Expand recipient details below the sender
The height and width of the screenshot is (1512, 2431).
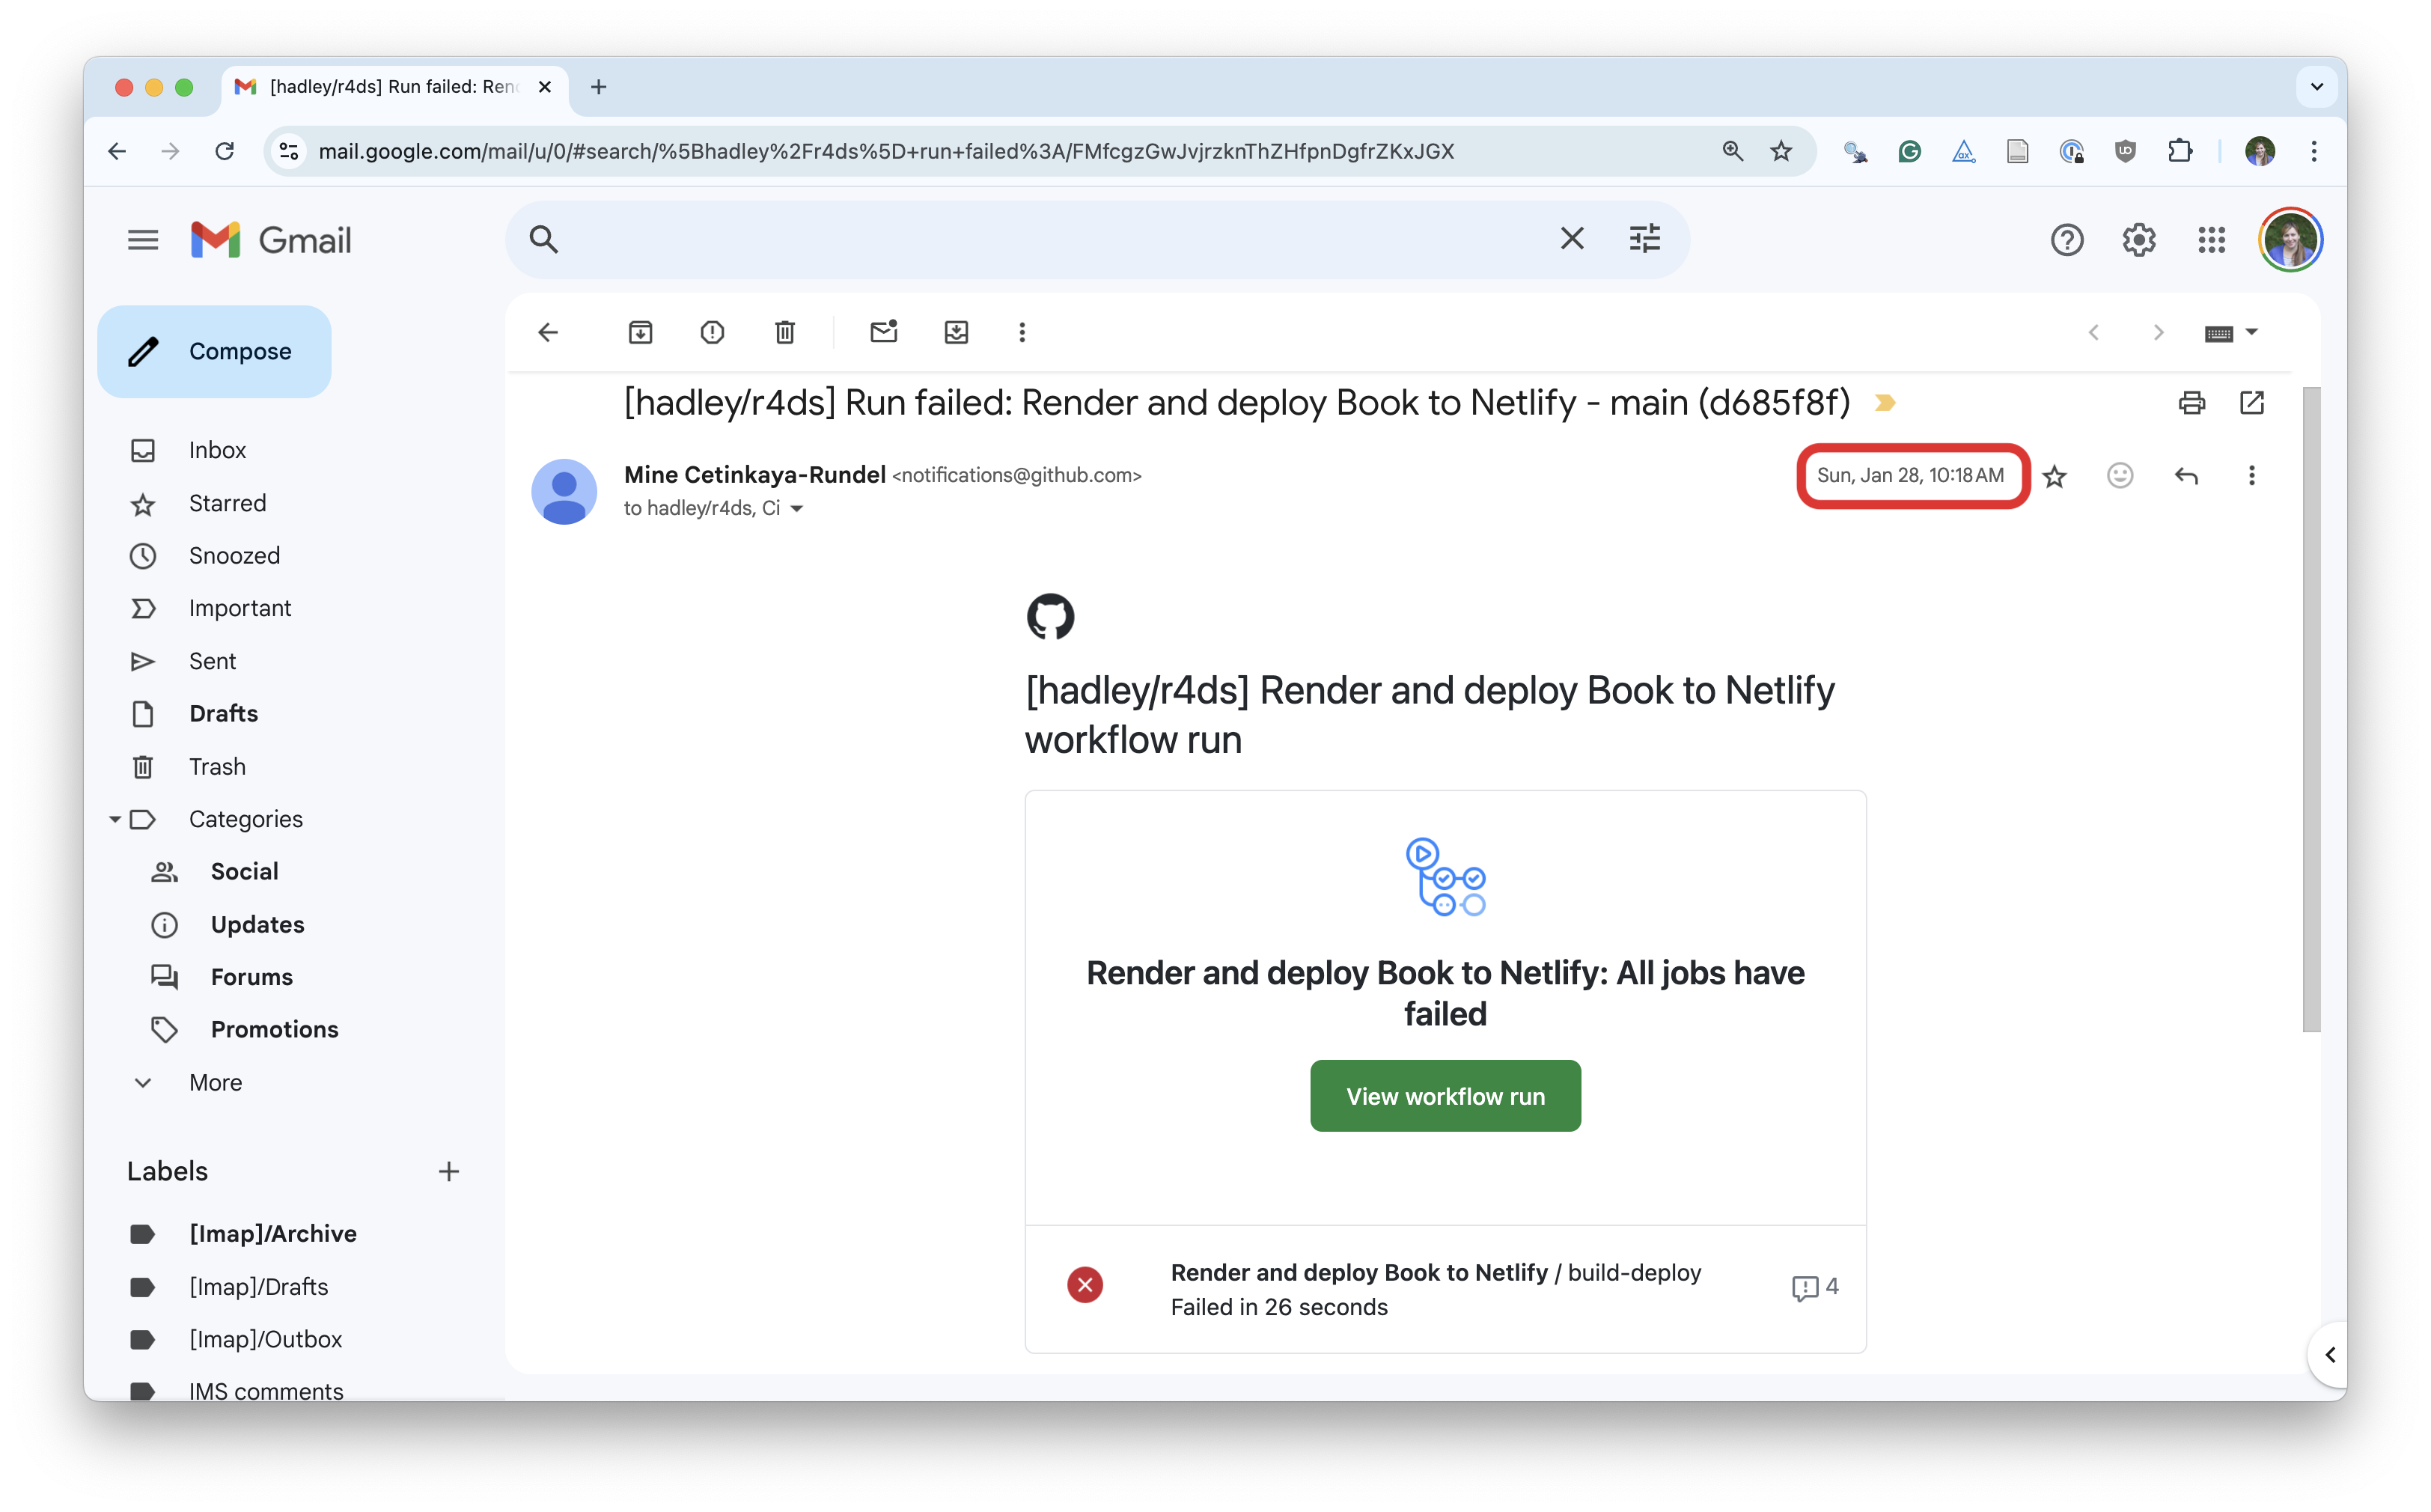[x=797, y=508]
